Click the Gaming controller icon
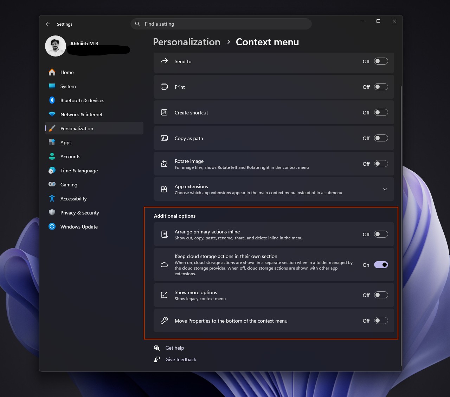Image resolution: width=450 pixels, height=397 pixels. 52,184
